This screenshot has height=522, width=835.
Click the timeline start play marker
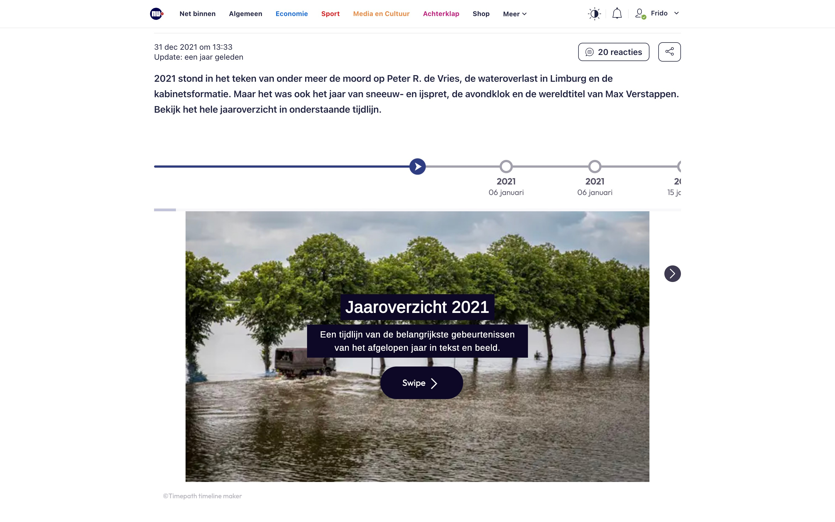pos(417,167)
